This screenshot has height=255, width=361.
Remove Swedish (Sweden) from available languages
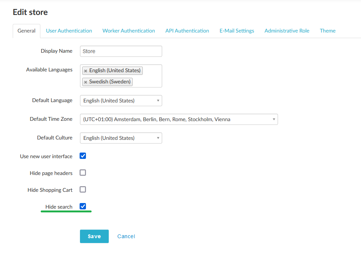tap(86, 82)
